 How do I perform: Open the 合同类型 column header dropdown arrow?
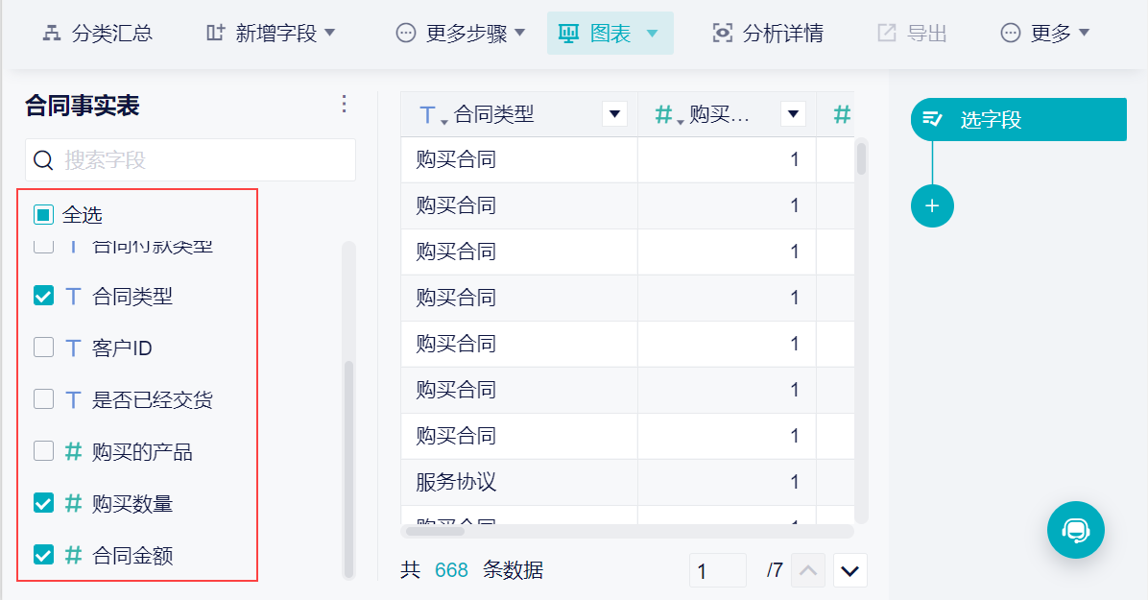pyautogui.click(x=614, y=114)
